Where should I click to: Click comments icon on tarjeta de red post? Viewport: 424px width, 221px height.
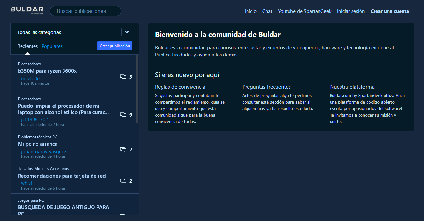[x=123, y=181]
